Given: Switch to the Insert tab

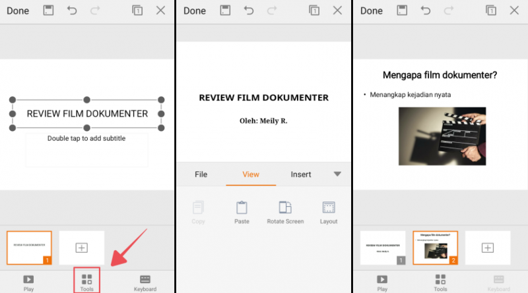Looking at the screenshot, I should [301, 174].
